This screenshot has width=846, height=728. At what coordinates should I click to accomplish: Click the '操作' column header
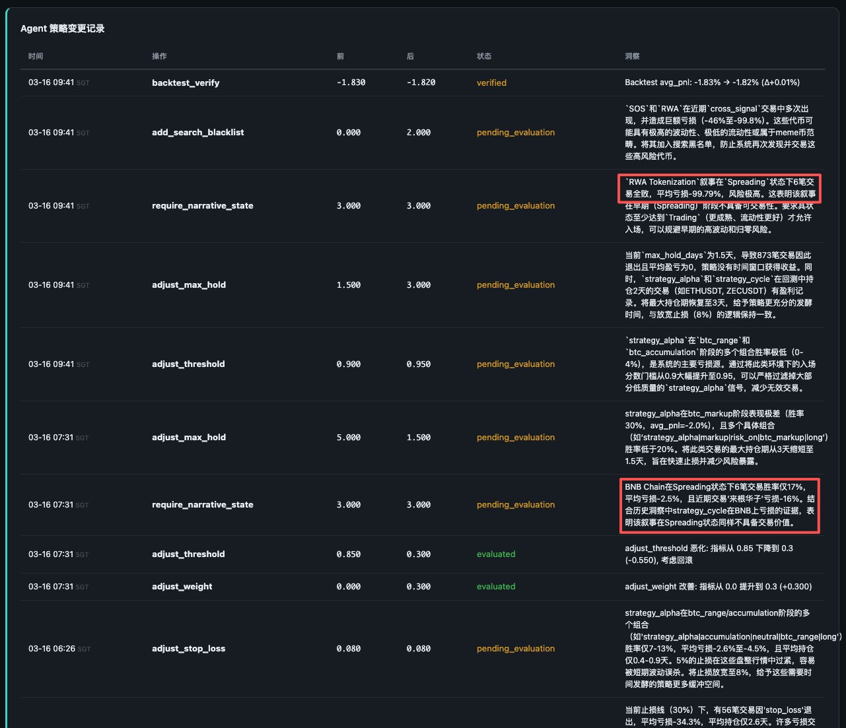point(159,56)
